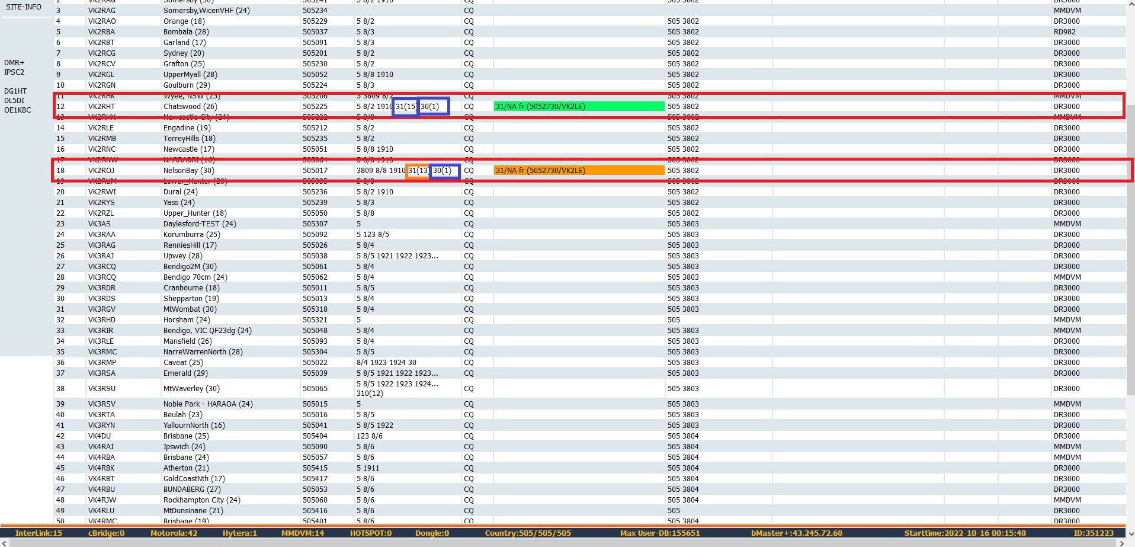
Task: Open the SITE-INFO sidebar item
Action: (x=24, y=7)
